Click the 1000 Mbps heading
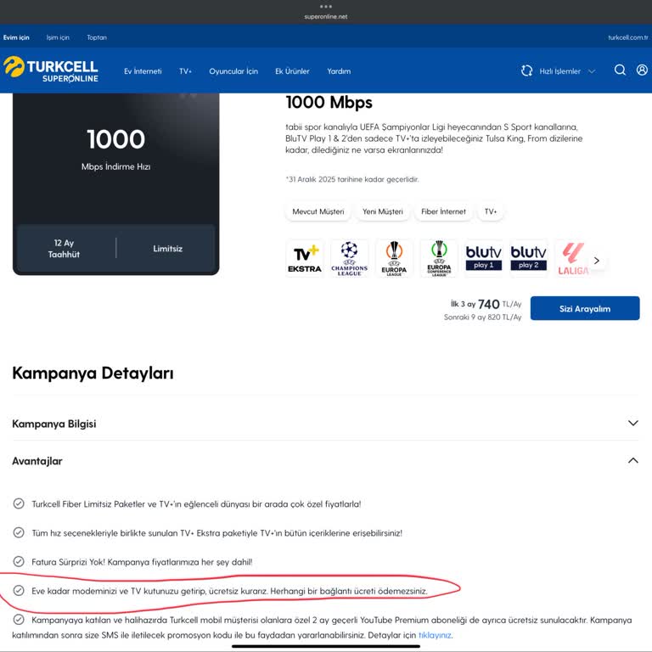This screenshot has height=652, width=652. [x=329, y=102]
